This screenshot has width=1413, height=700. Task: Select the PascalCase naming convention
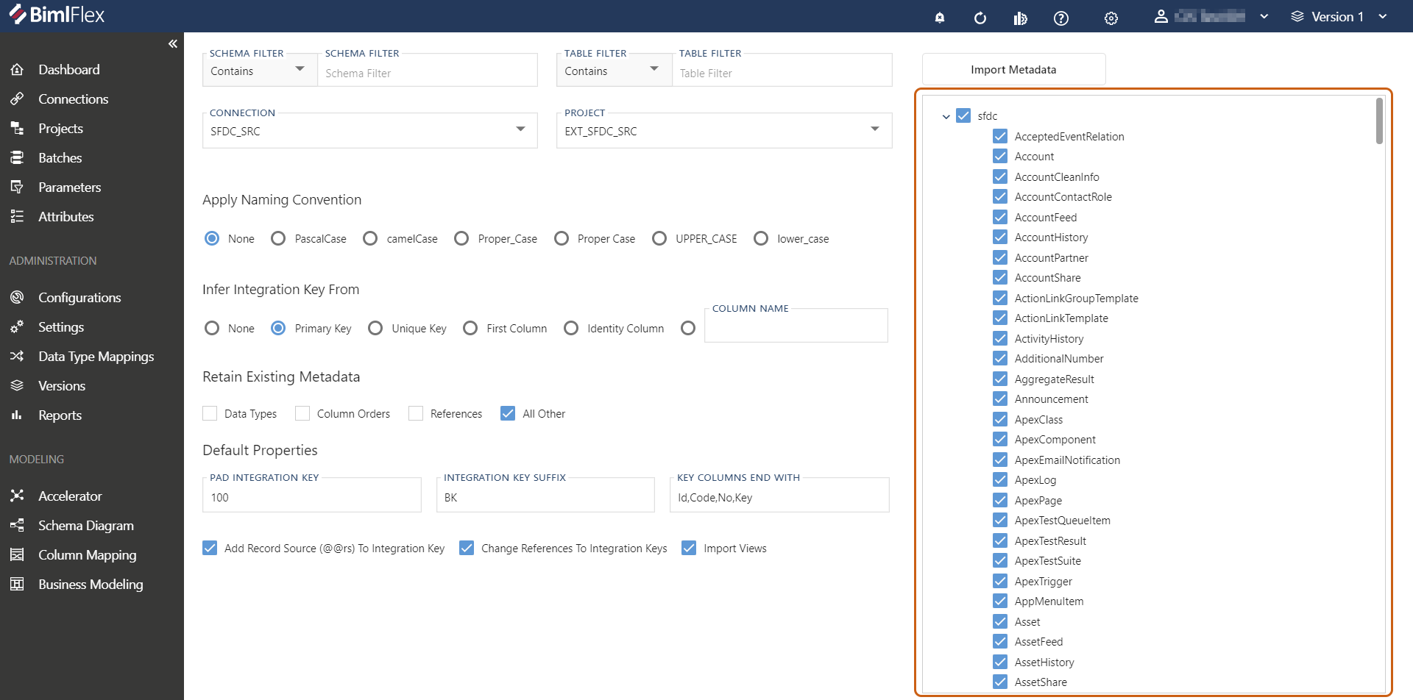(x=278, y=238)
